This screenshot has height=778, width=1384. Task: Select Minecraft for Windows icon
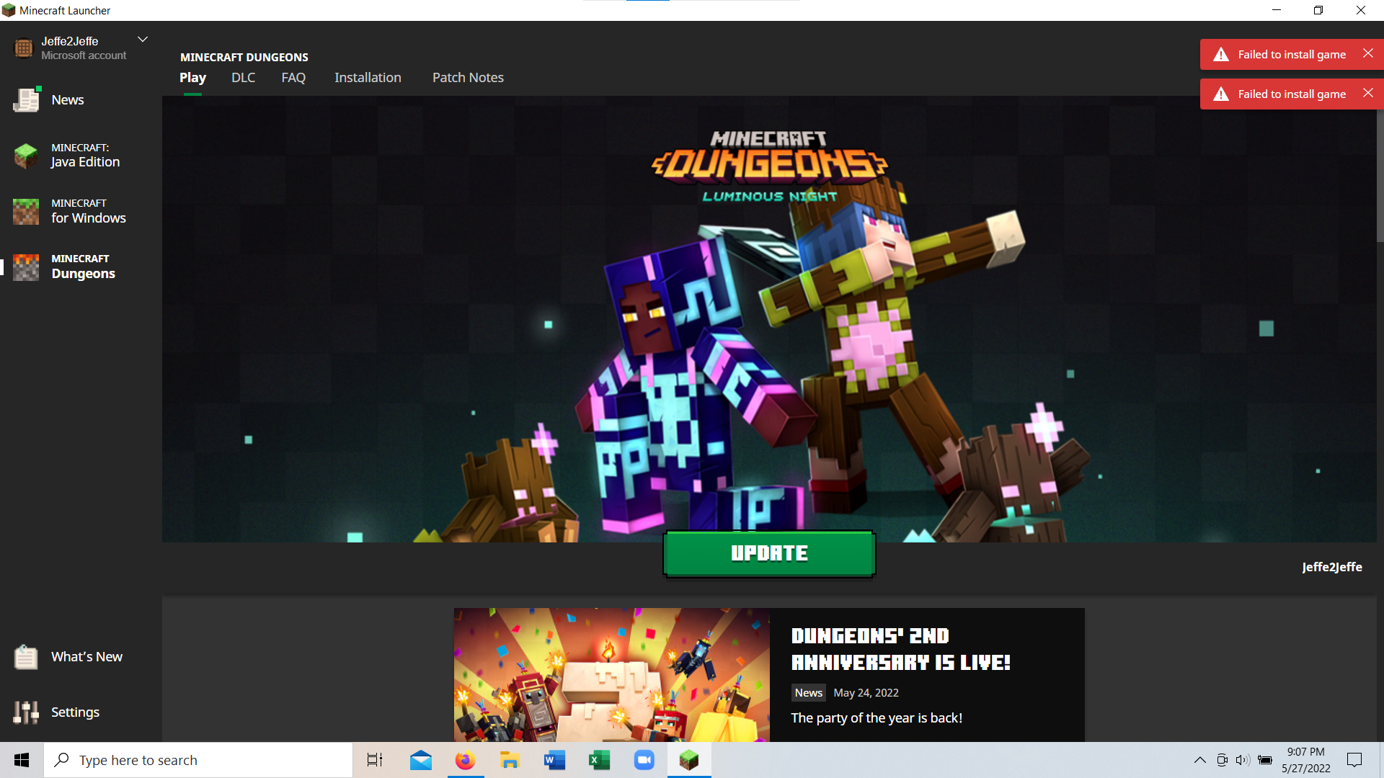coord(27,211)
